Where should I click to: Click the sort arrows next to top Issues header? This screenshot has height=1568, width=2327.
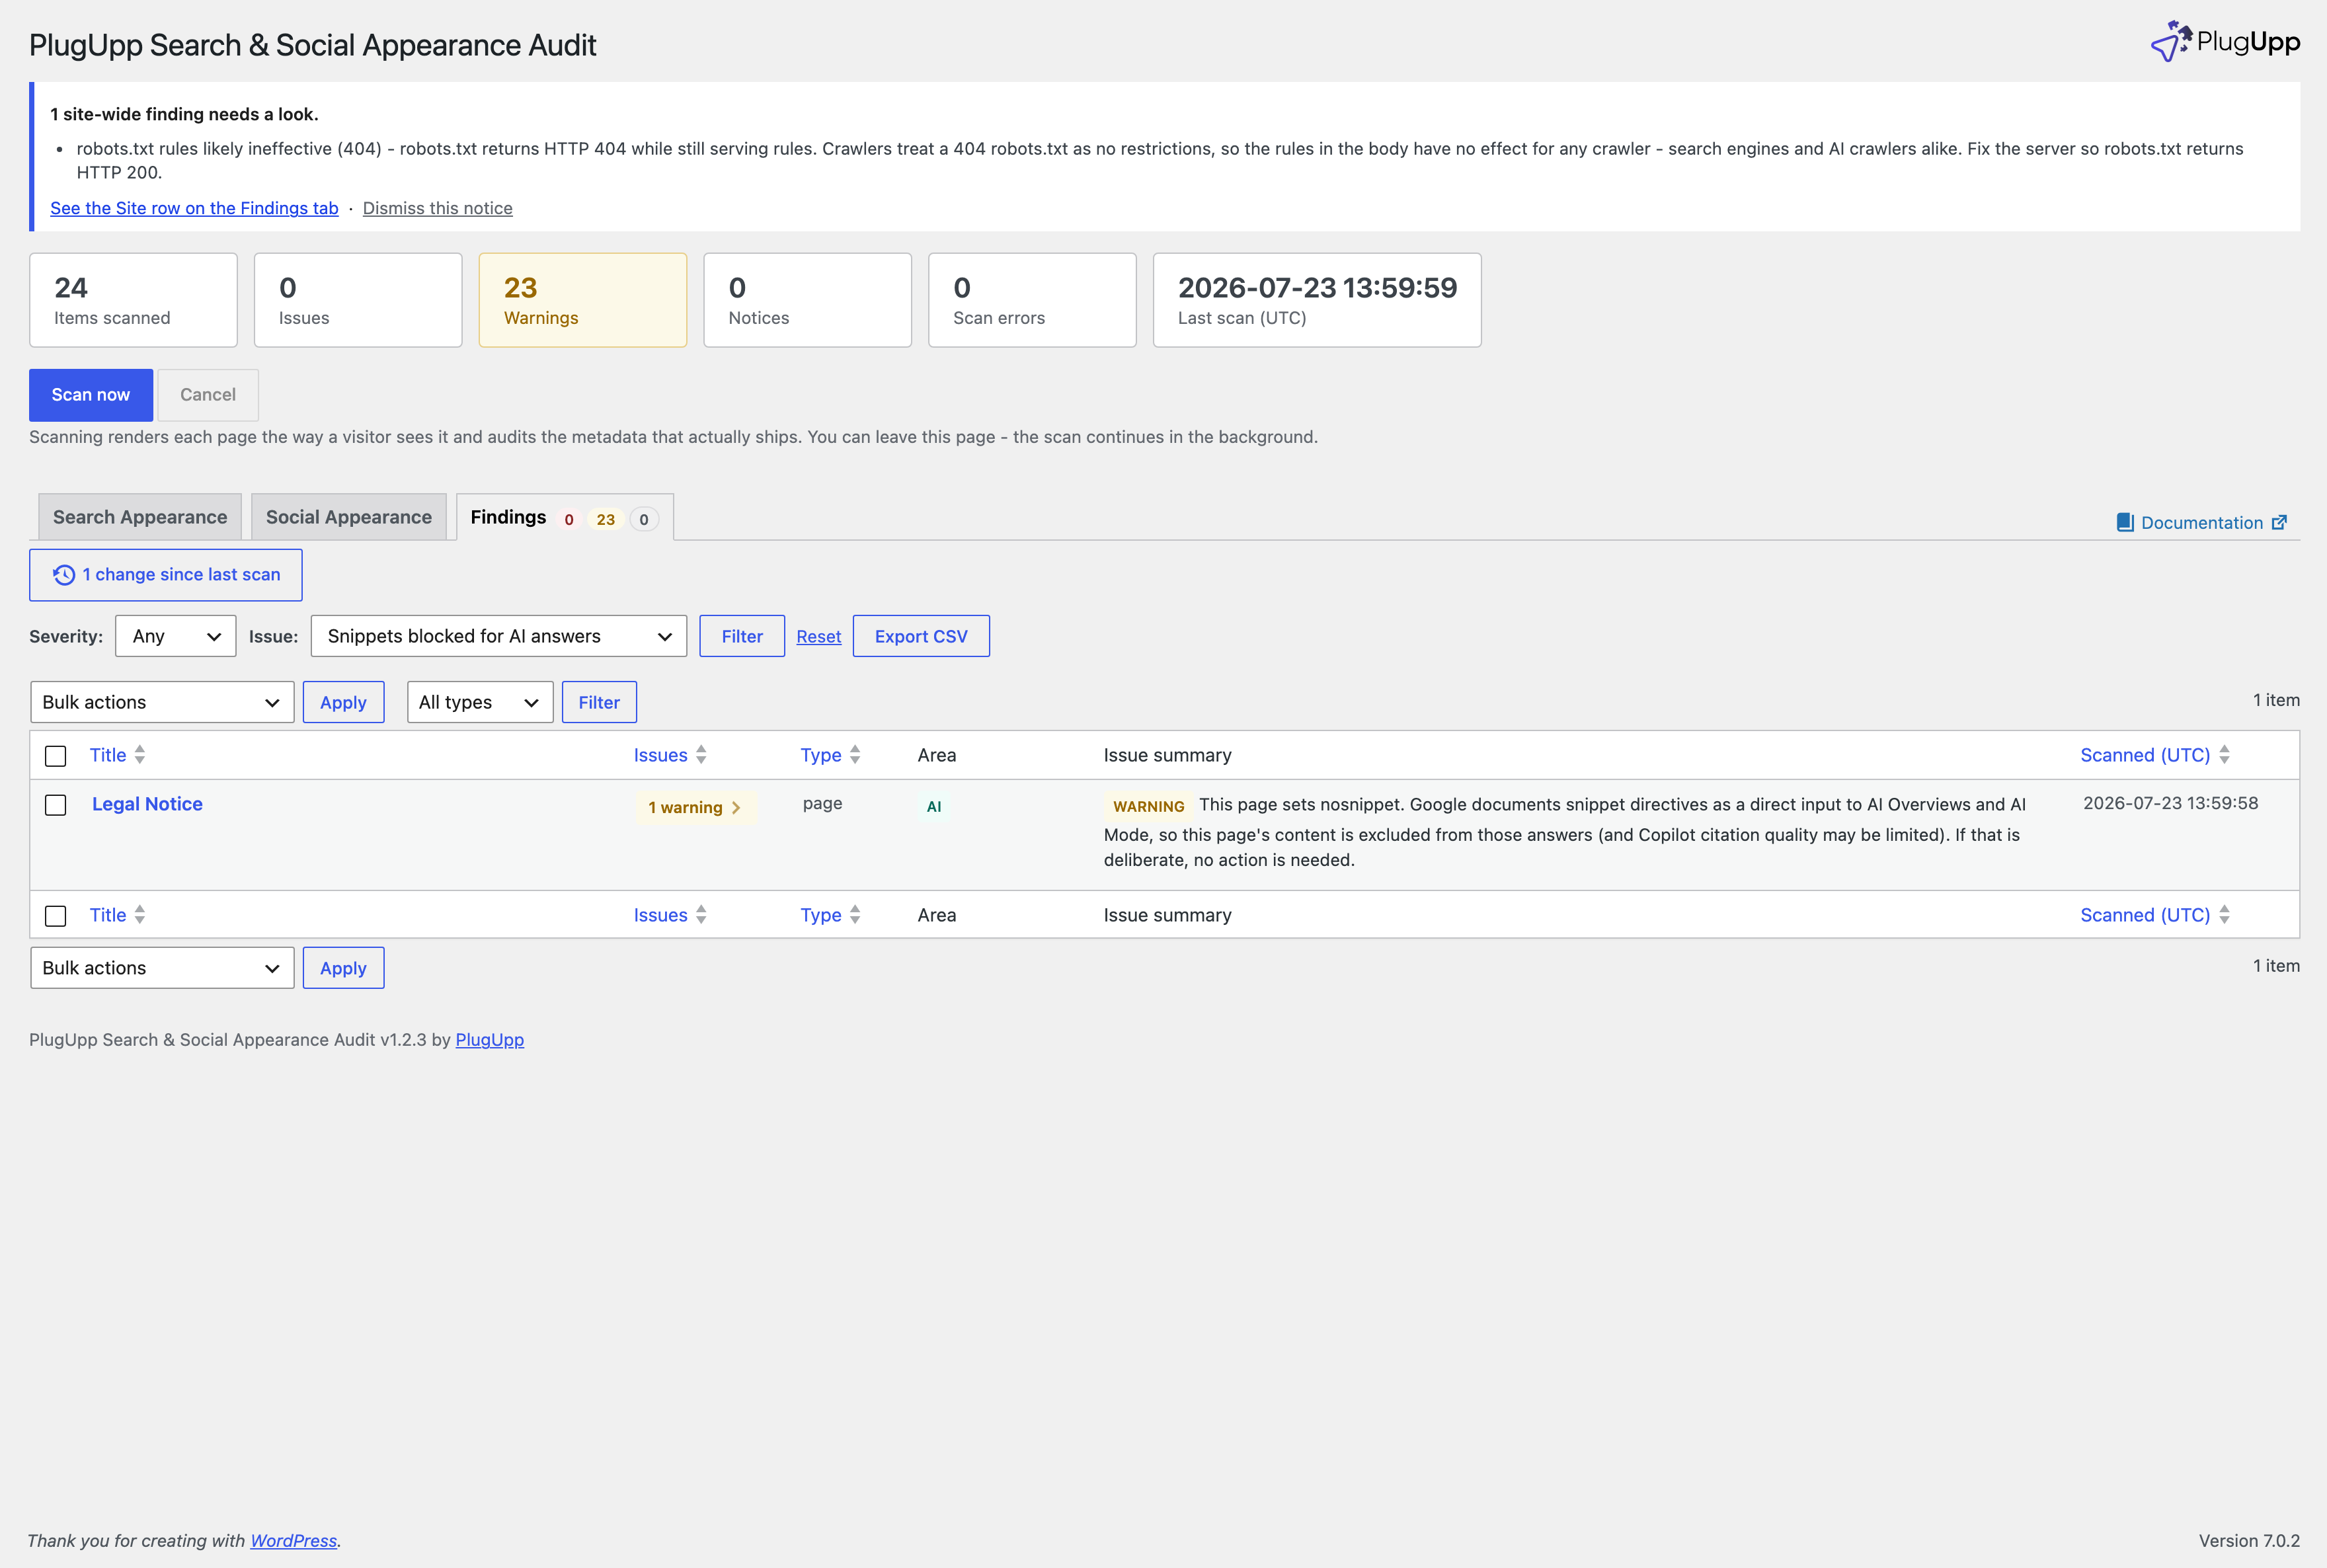point(701,755)
